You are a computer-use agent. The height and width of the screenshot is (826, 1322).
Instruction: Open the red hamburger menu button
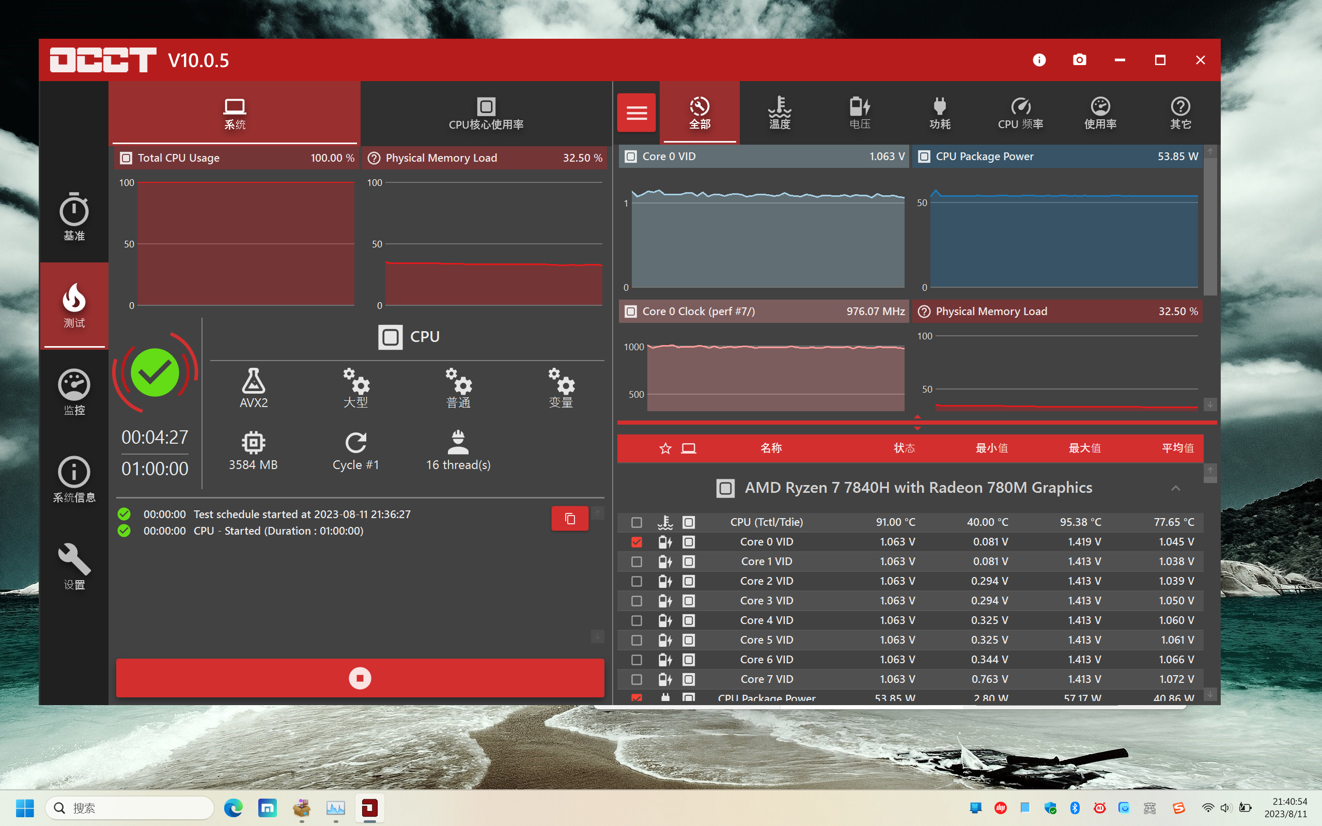pyautogui.click(x=636, y=113)
